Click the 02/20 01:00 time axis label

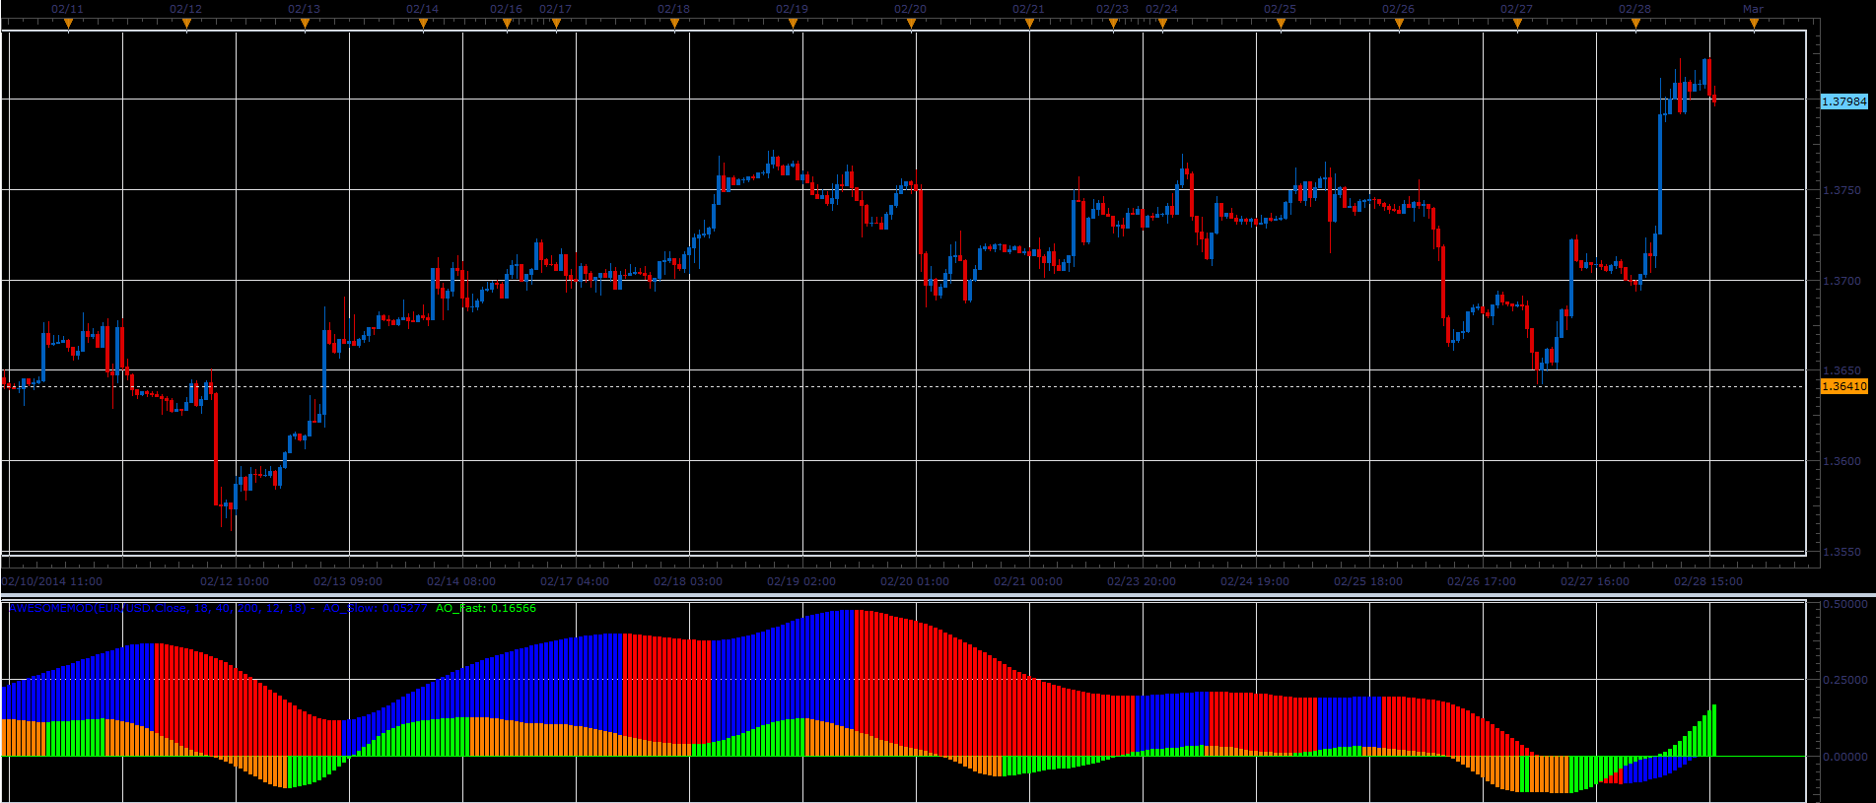click(x=915, y=581)
